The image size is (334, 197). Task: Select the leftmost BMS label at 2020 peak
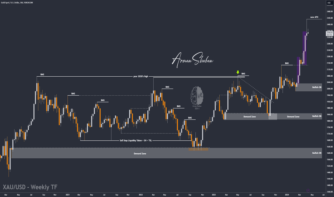coord(42,75)
